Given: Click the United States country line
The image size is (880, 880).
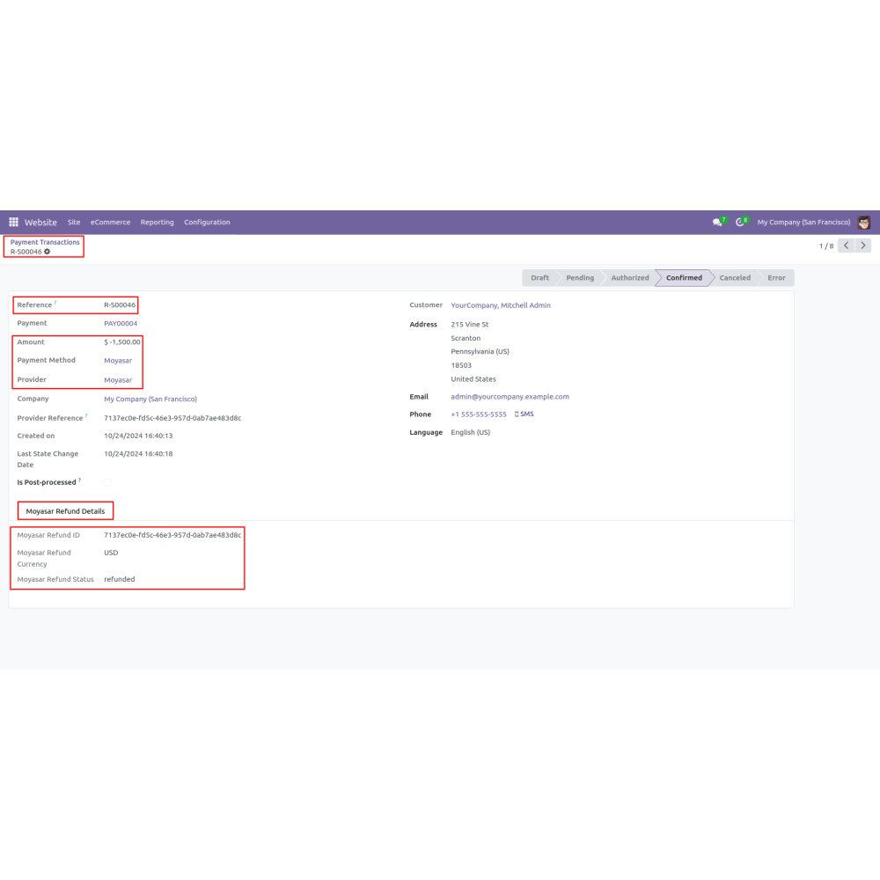Looking at the screenshot, I should click(473, 379).
